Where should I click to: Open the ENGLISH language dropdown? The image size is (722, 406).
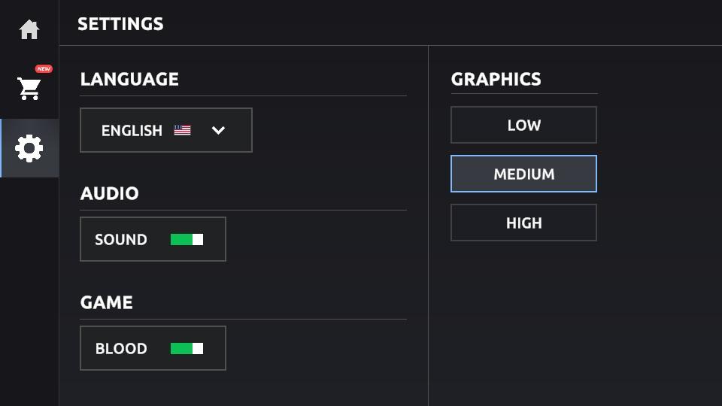pos(165,130)
